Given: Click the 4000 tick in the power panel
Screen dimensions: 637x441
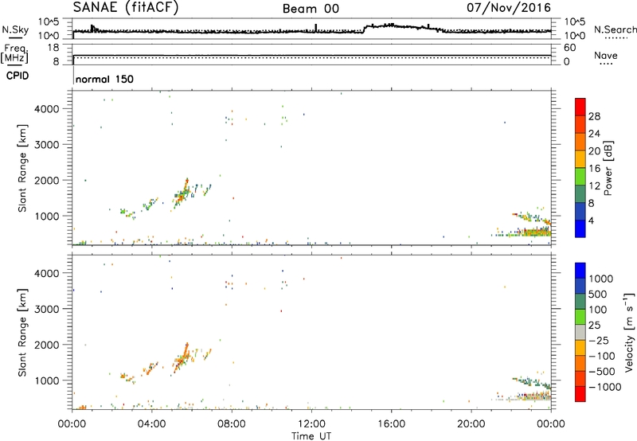Looking at the screenshot, I should 48,109.
